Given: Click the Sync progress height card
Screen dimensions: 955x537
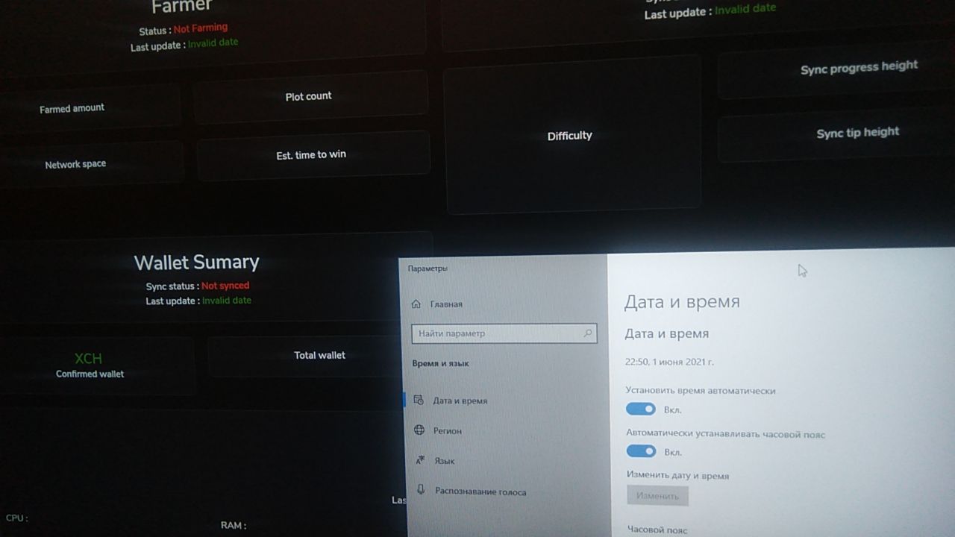Looking at the screenshot, I should [x=836, y=70].
